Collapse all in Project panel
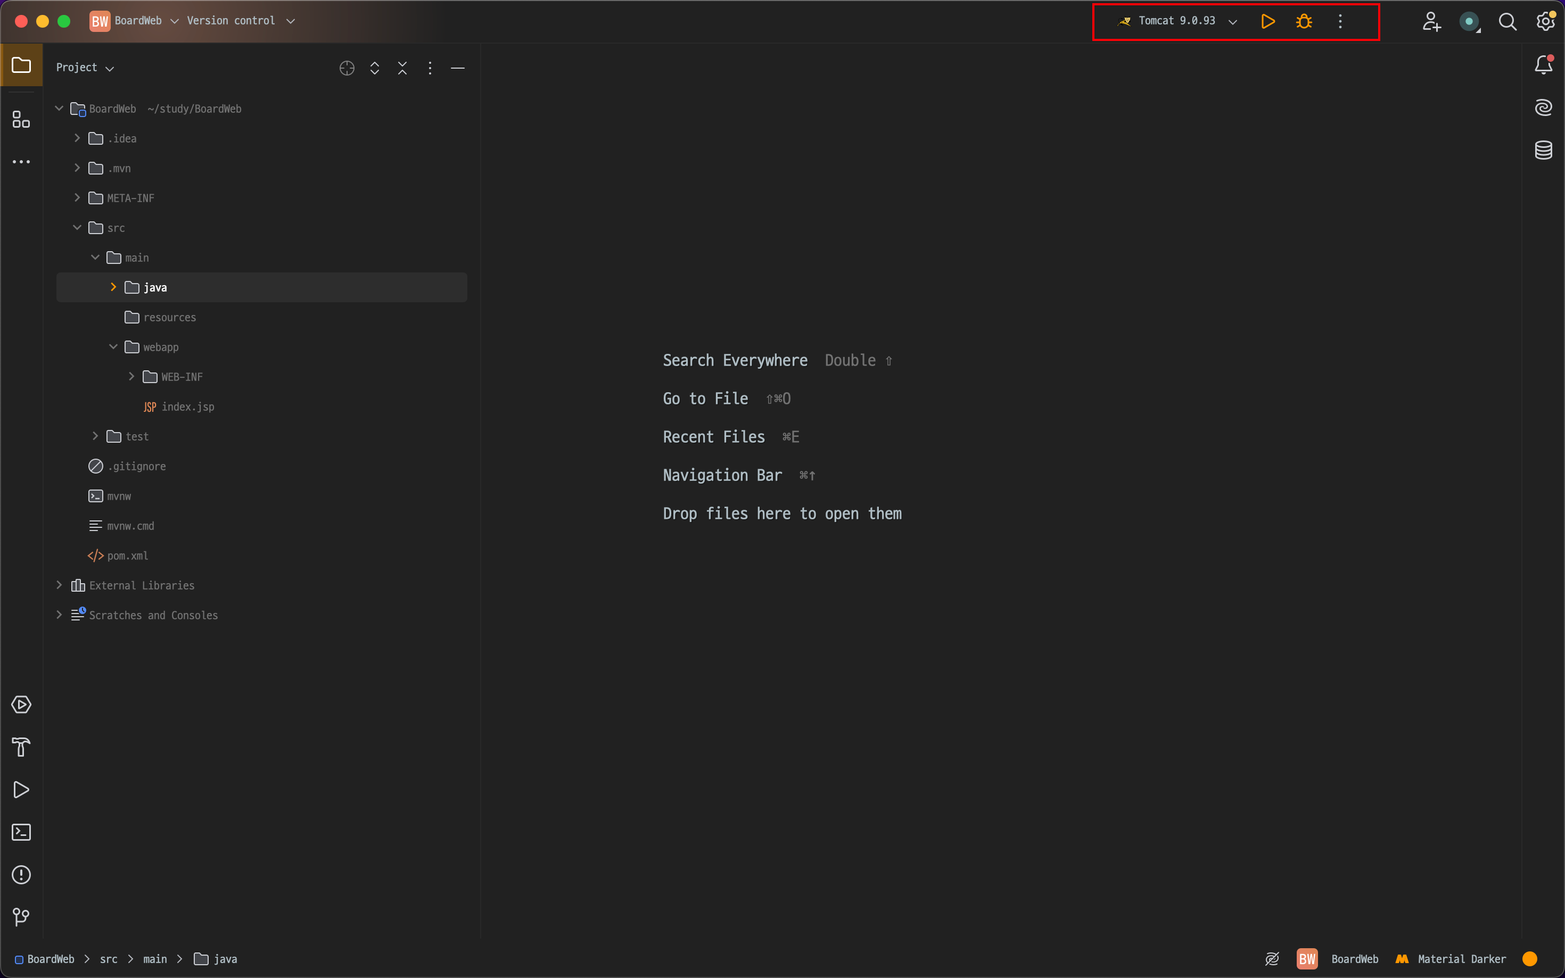The height and width of the screenshot is (978, 1565). [402, 68]
